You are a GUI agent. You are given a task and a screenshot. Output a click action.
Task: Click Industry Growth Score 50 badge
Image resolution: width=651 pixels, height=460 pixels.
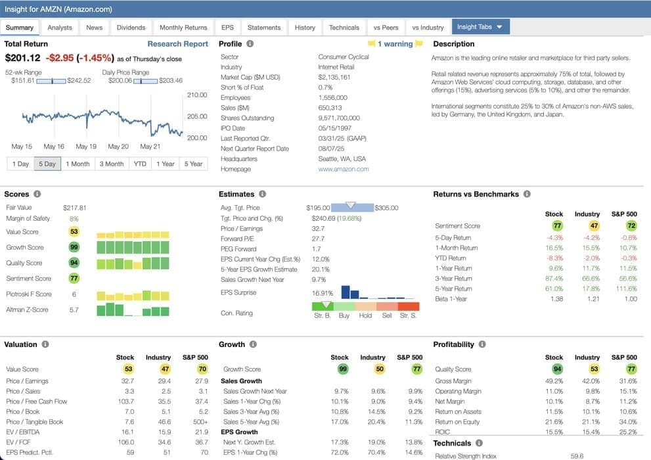point(380,369)
